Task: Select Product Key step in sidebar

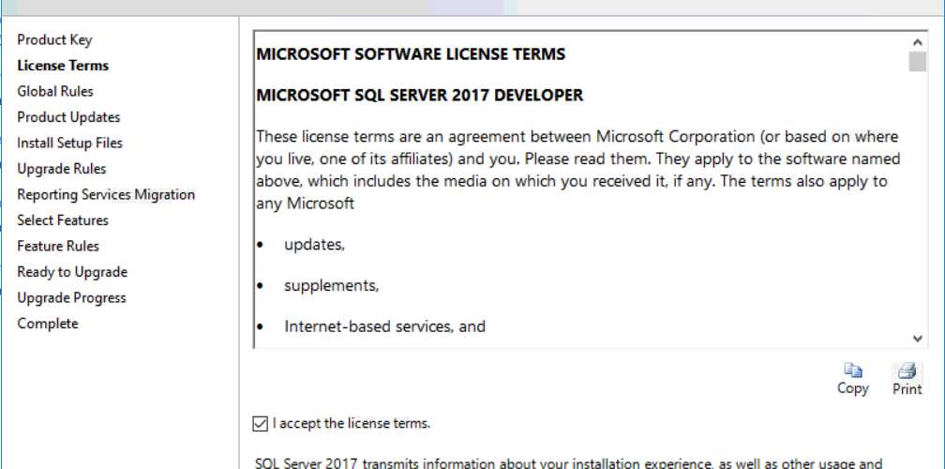Action: [x=54, y=39]
